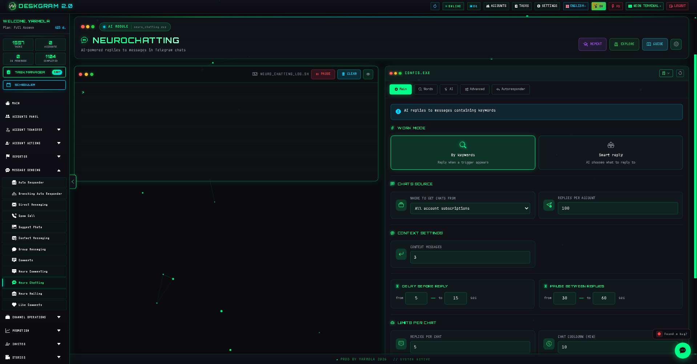Select the By keywords work mode
This screenshot has width=697, height=364.
point(463,153)
